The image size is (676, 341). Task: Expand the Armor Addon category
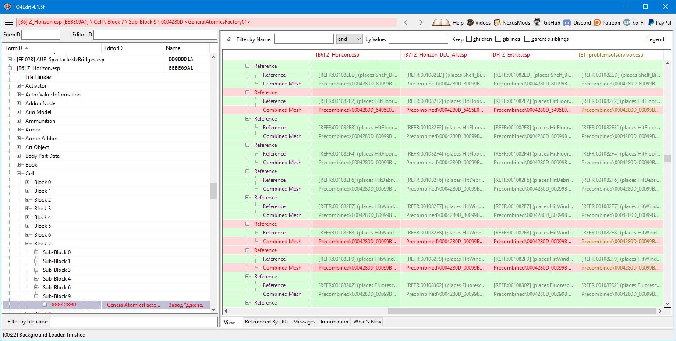coord(19,139)
